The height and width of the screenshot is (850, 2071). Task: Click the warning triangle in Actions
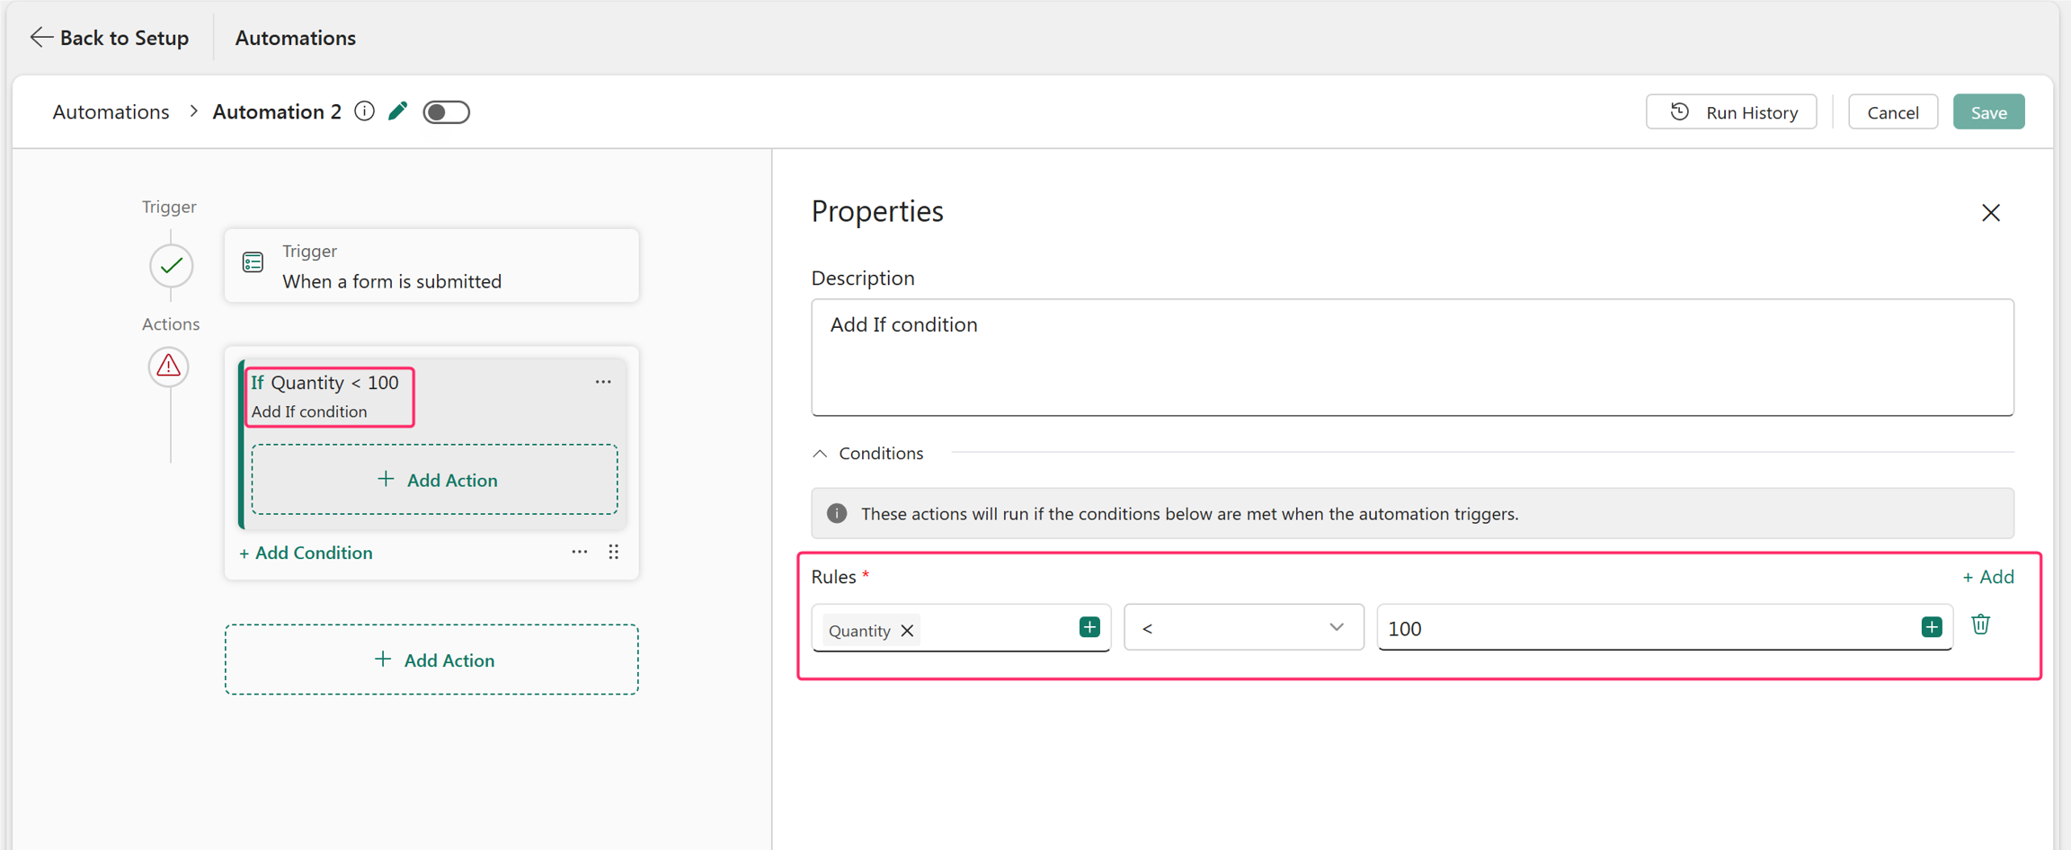[x=169, y=367]
